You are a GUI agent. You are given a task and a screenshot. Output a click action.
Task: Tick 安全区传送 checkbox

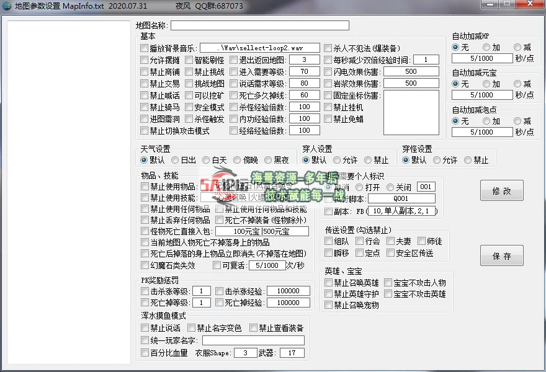390,252
